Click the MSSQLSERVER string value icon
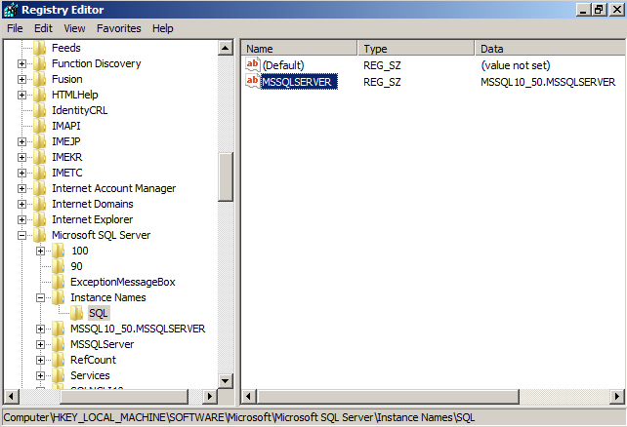 point(253,81)
